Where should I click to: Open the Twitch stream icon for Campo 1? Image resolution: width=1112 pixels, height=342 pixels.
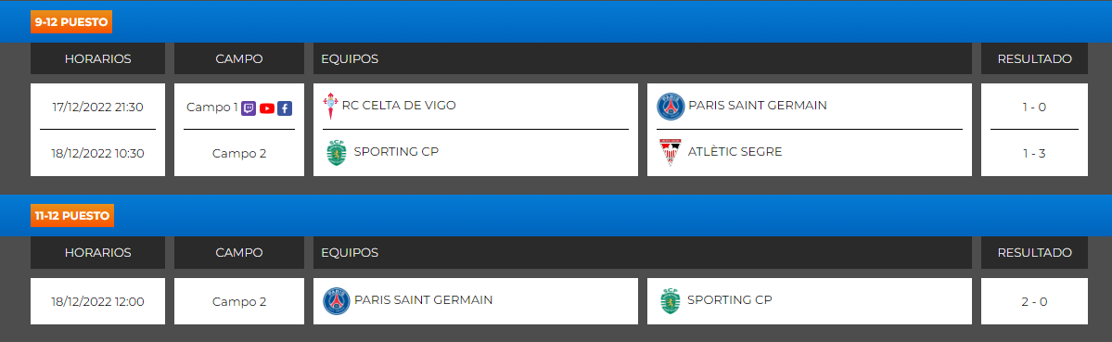[x=249, y=108]
